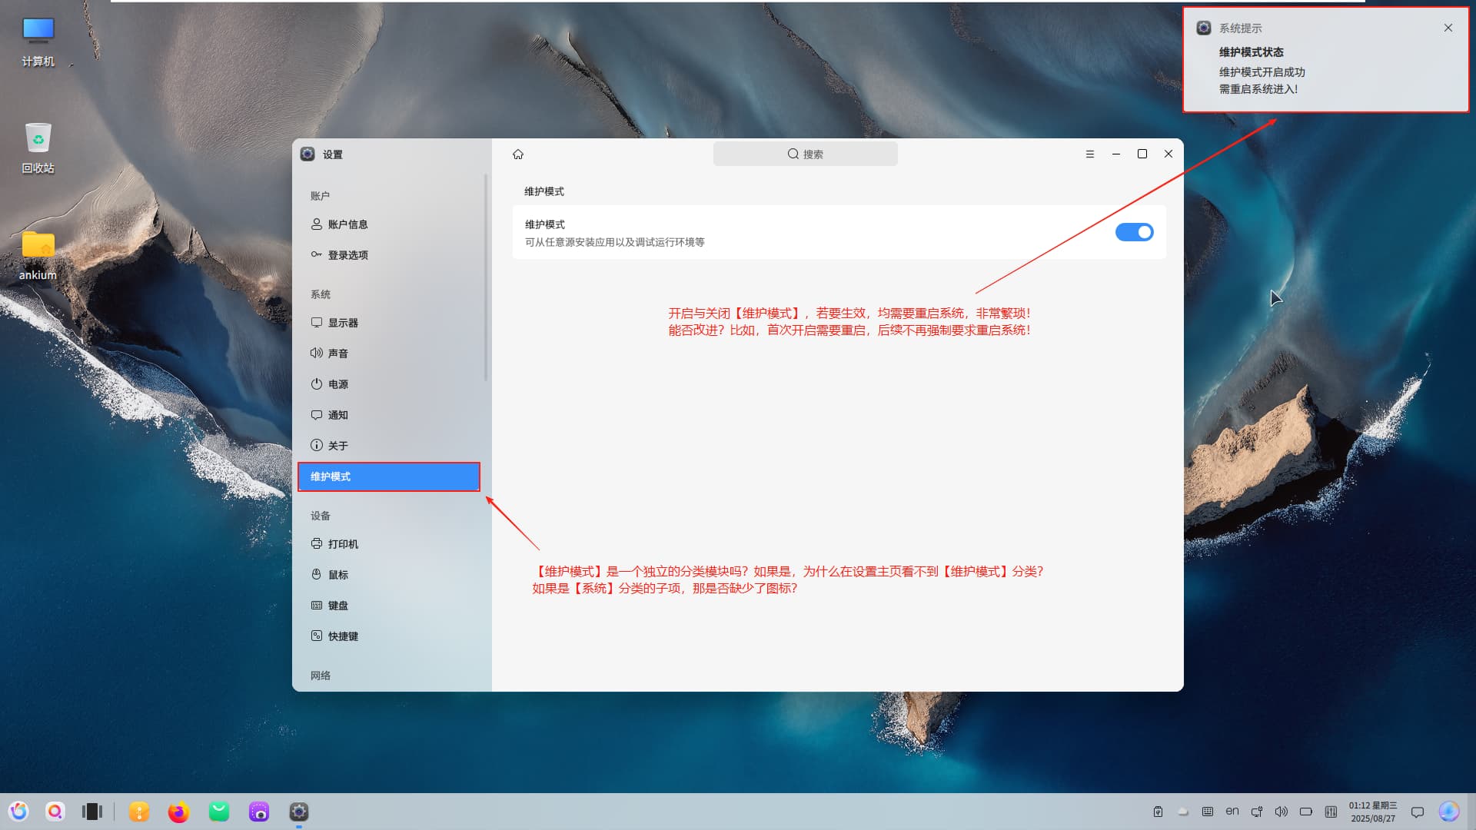Open 鼠标 mouse settings
This screenshot has height=830, width=1476.
pos(337,575)
